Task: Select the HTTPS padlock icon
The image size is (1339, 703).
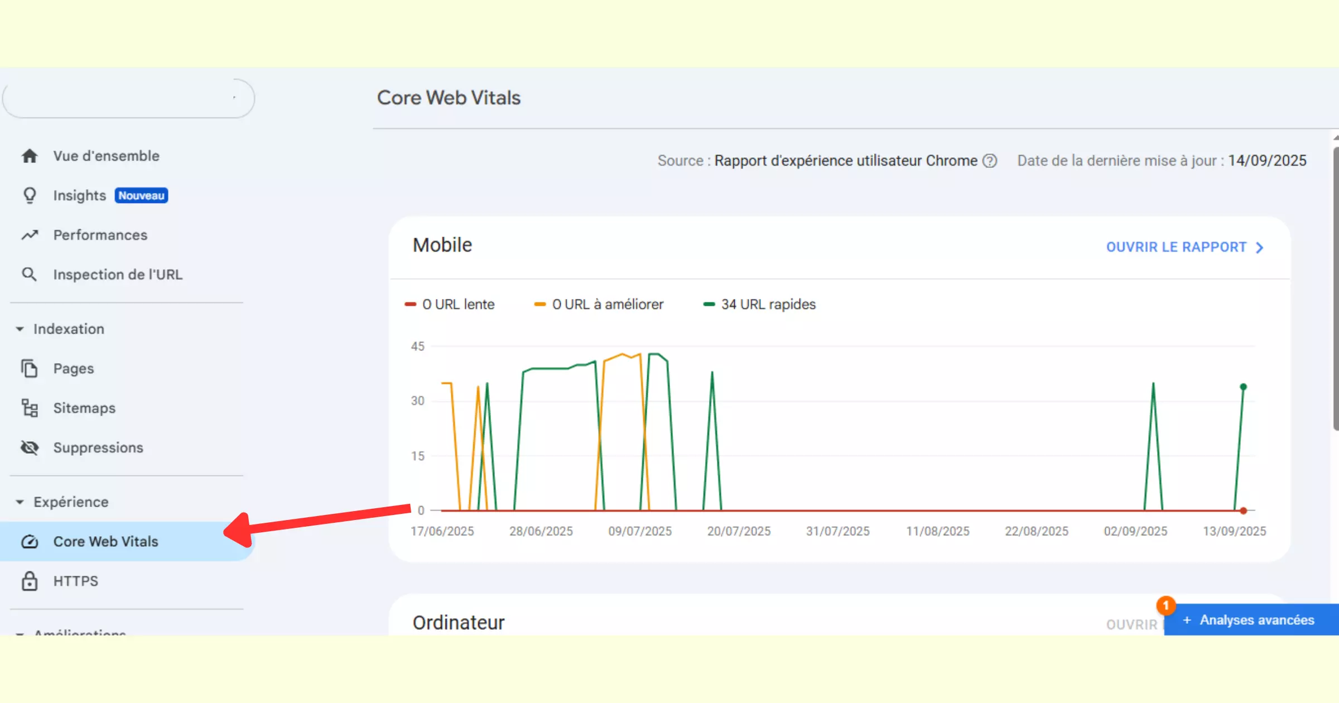Action: point(28,581)
